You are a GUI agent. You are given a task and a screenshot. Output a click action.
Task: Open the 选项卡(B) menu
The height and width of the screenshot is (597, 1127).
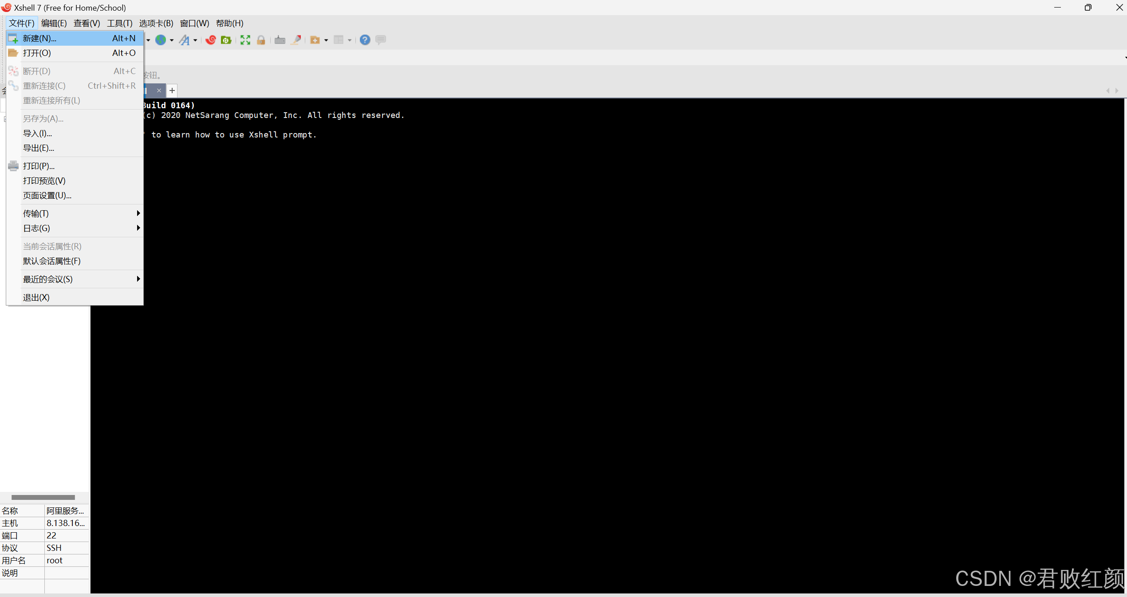[156, 23]
